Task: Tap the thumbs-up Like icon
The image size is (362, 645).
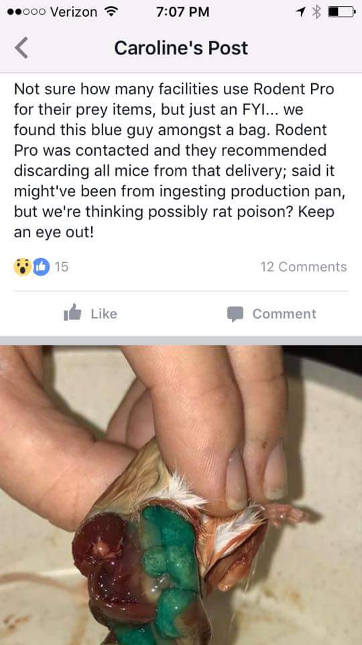Action: pos(72,312)
